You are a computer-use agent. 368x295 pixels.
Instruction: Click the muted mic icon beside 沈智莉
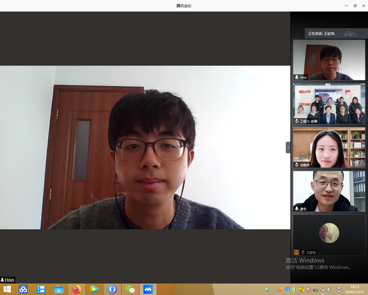(303, 252)
